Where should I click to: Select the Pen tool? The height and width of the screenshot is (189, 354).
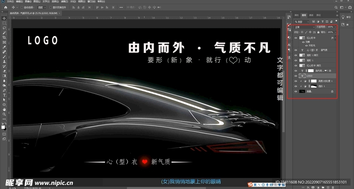pos(4,90)
